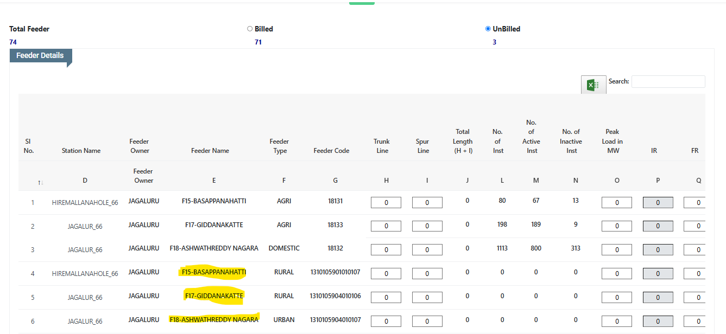The height and width of the screenshot is (334, 726).
Task: Click the DOMESTIC feeder type cell
Action: (284, 248)
